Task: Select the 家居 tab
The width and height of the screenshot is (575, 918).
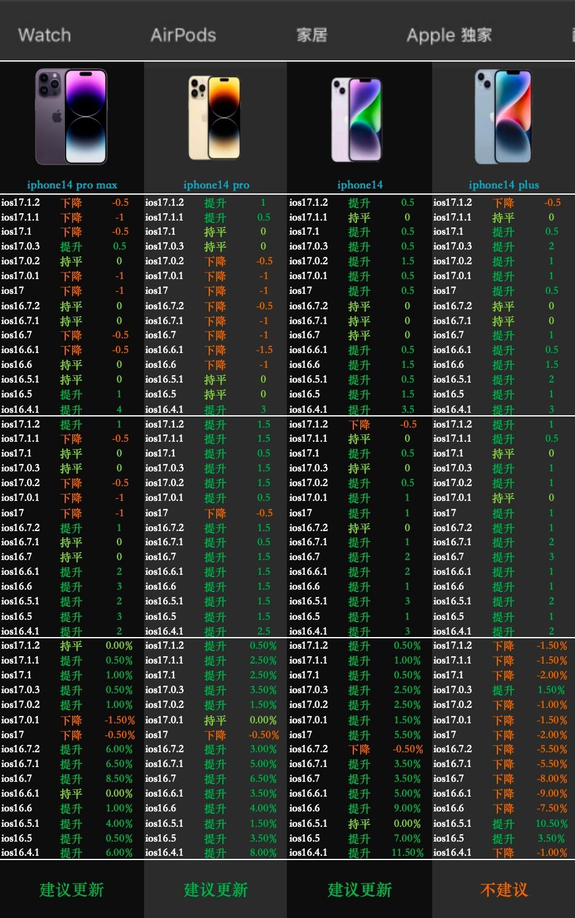Action: coord(312,35)
